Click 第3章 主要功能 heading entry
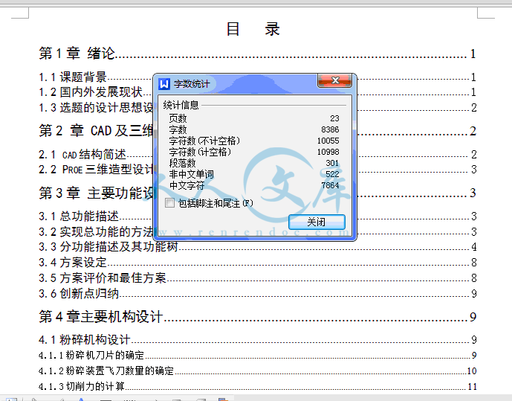The image size is (512, 401). [96, 193]
